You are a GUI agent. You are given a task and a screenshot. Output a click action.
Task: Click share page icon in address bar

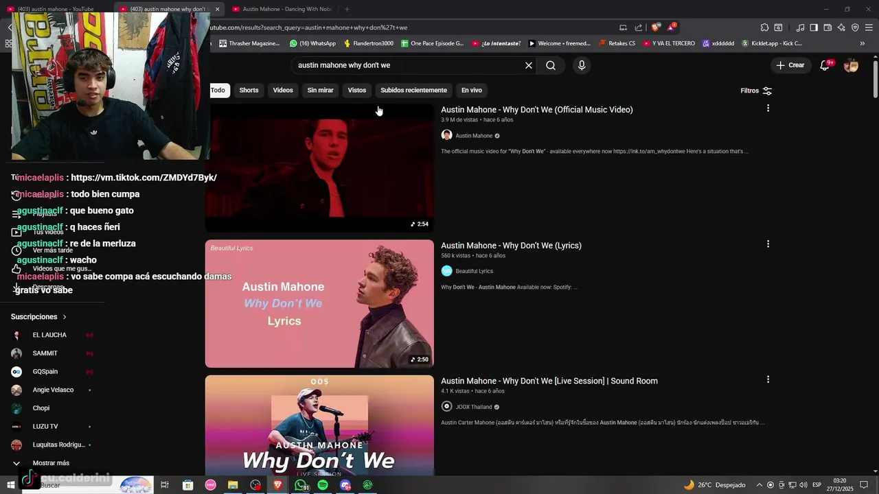point(639,27)
